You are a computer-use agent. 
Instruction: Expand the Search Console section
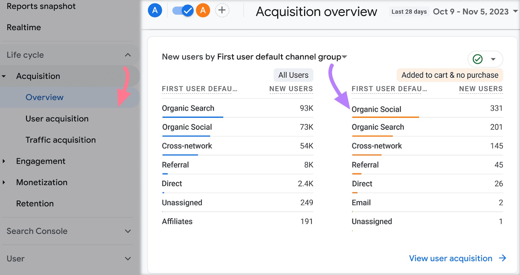pos(128,231)
